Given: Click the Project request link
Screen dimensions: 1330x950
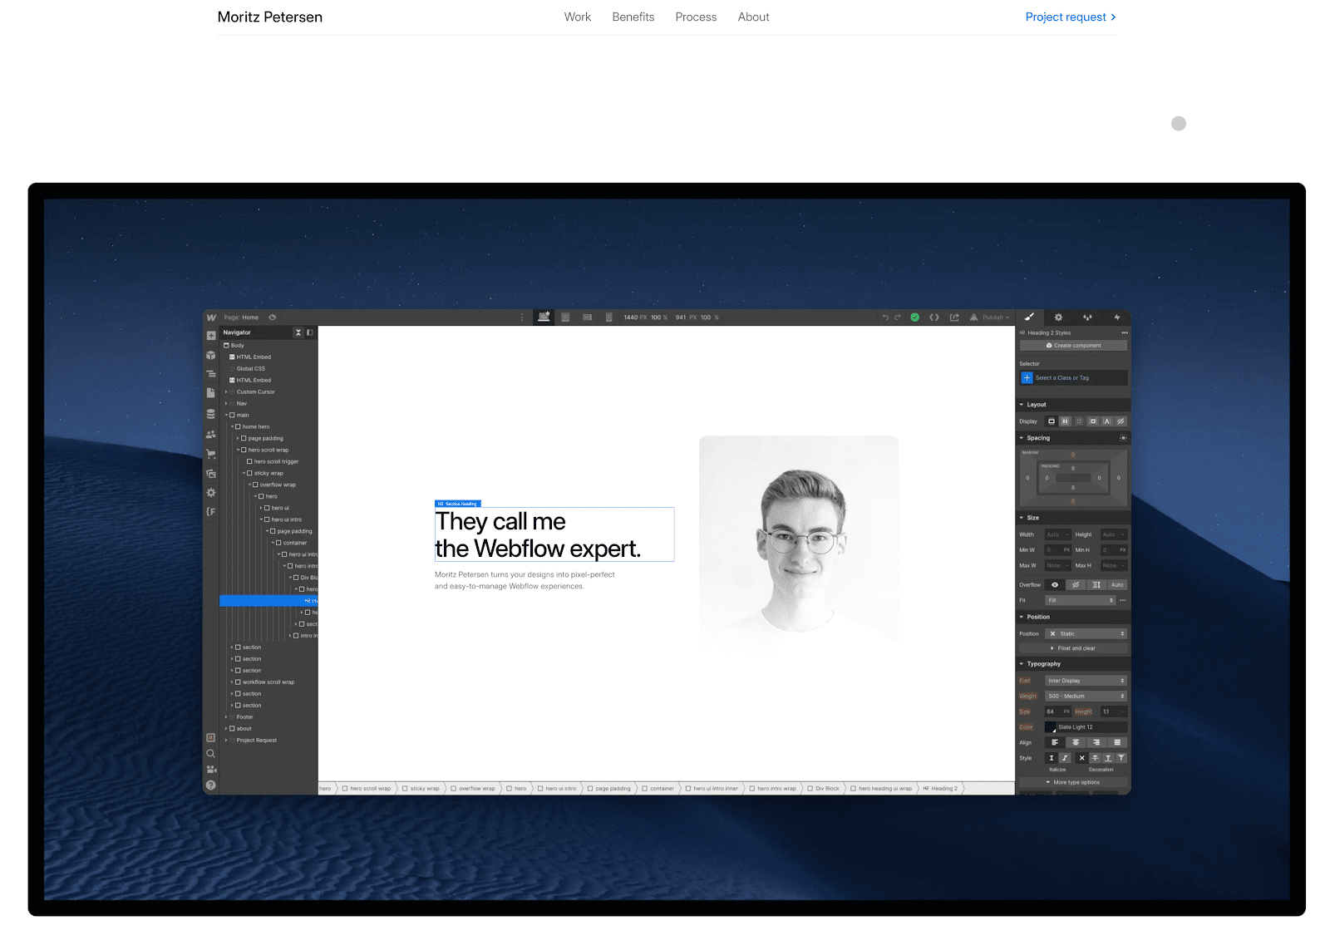Looking at the screenshot, I should [1066, 17].
